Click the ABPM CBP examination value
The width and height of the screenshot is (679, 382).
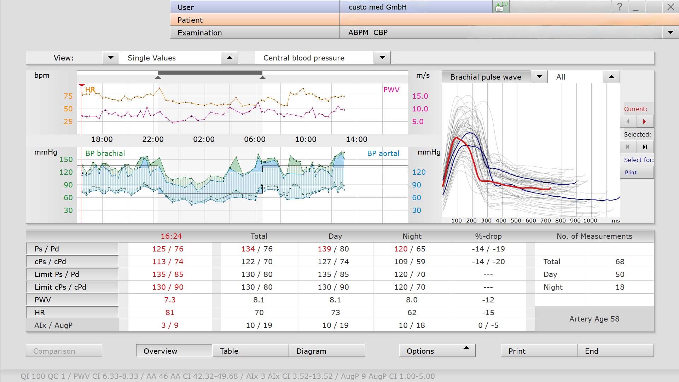[368, 32]
